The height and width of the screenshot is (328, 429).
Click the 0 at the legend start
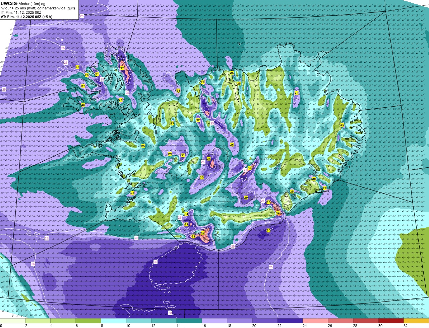click(x=1, y=326)
